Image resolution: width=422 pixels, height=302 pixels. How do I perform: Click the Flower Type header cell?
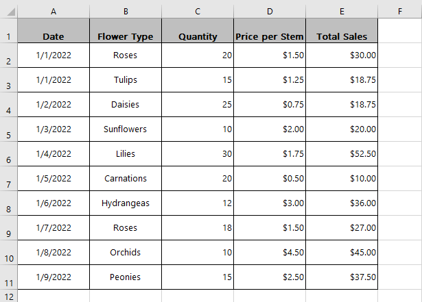coord(126,31)
